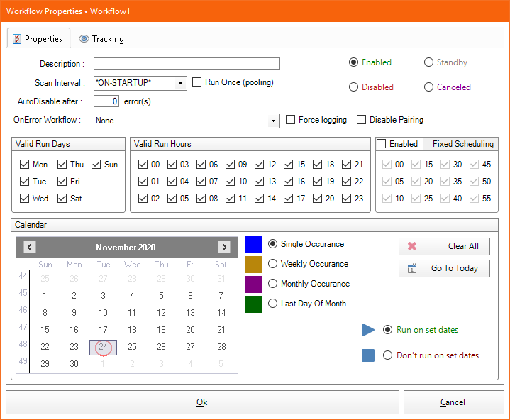Click the blue play triangle icon

click(x=368, y=330)
